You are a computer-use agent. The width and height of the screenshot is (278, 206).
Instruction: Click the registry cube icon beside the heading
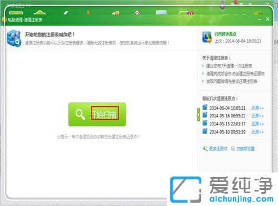pyautogui.click(x=14, y=38)
